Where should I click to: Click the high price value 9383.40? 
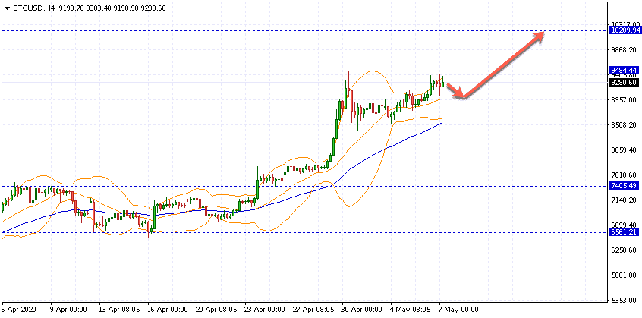point(99,8)
